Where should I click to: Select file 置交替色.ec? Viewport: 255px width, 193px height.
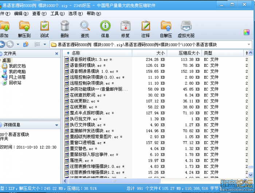(x=84, y=149)
